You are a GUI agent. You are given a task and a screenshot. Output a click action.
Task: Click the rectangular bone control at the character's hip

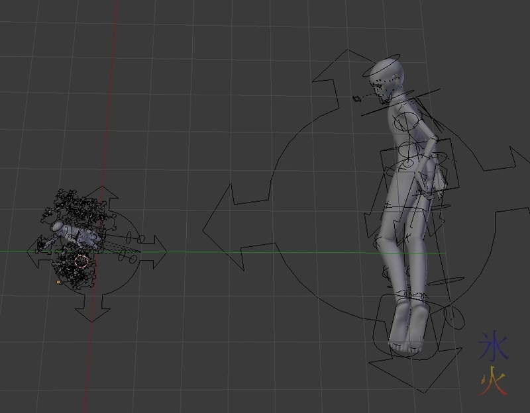397,165
